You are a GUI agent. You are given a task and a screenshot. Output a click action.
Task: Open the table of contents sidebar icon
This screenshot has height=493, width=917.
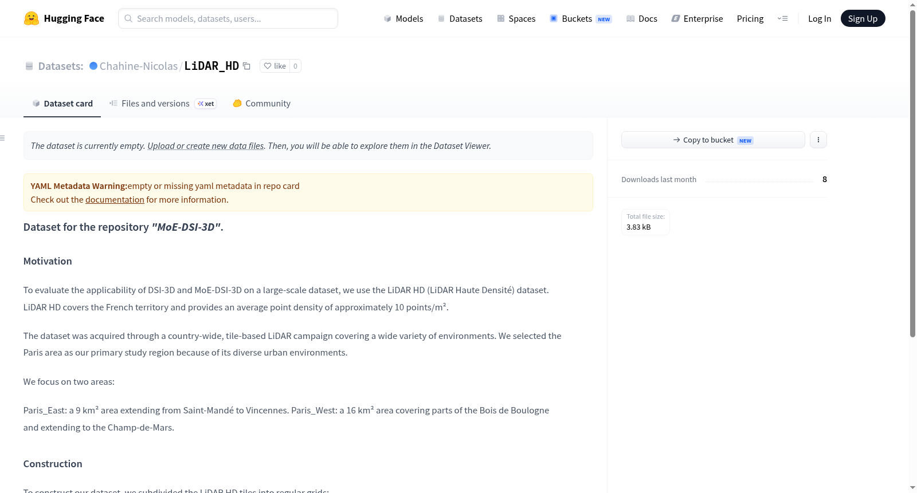tap(2, 138)
